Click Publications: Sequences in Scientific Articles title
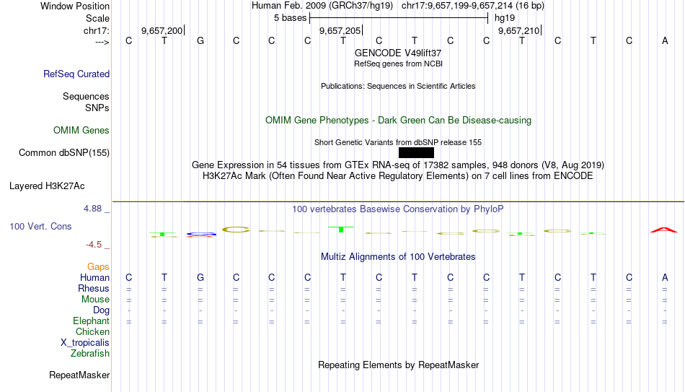 398,86
